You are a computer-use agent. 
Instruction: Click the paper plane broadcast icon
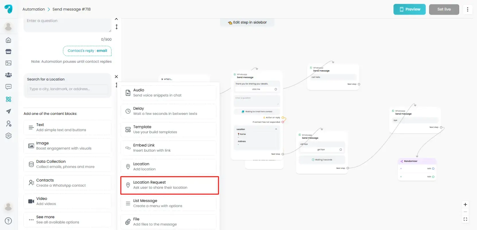(8, 111)
